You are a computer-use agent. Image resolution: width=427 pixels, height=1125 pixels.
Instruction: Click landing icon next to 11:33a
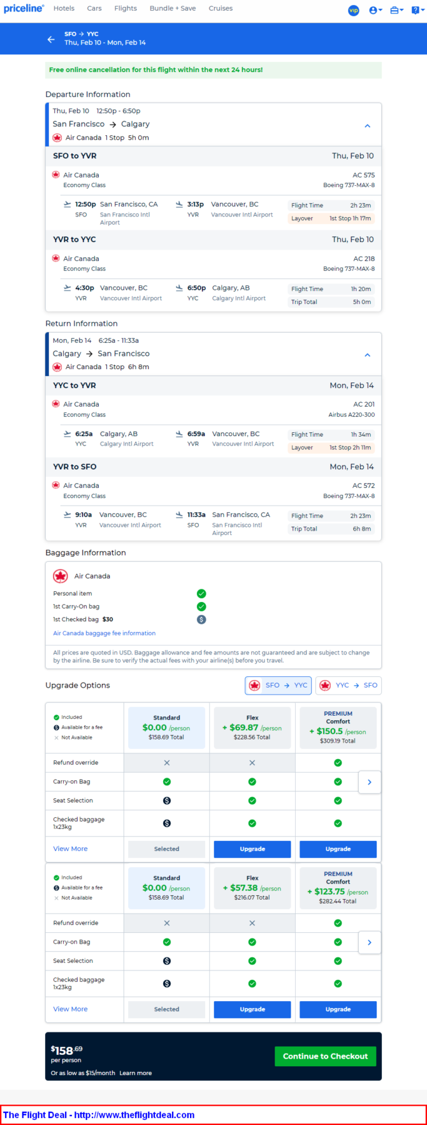point(179,515)
